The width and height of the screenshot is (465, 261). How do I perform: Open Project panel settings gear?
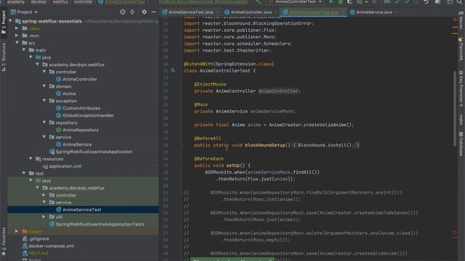144,12
